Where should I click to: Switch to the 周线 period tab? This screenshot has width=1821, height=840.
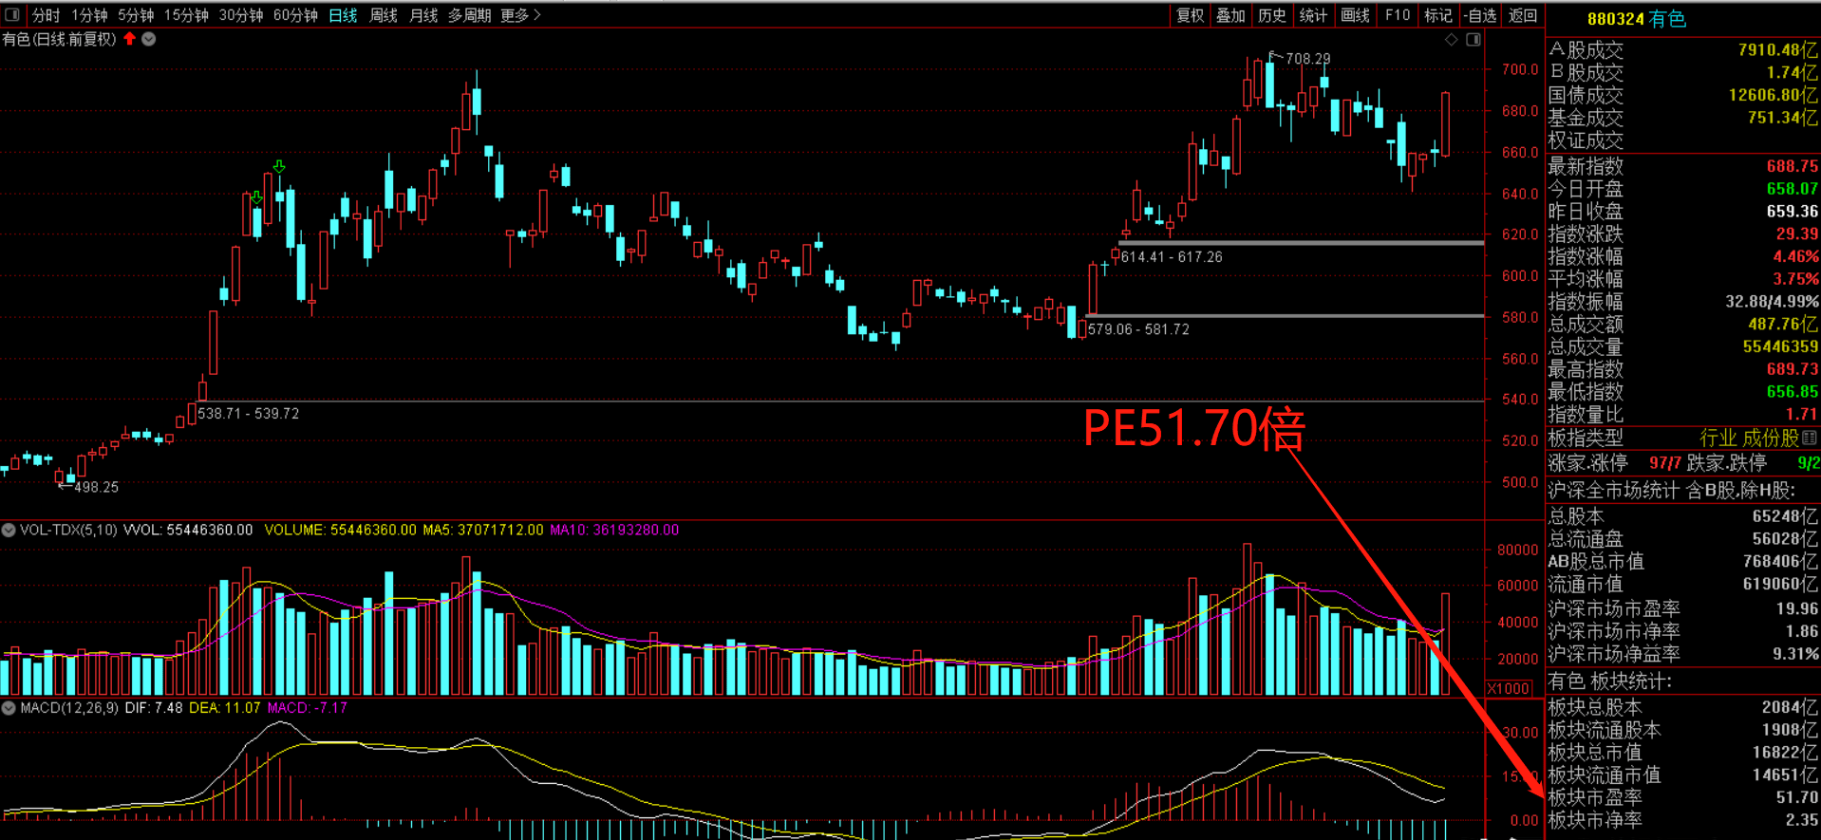[x=383, y=15]
